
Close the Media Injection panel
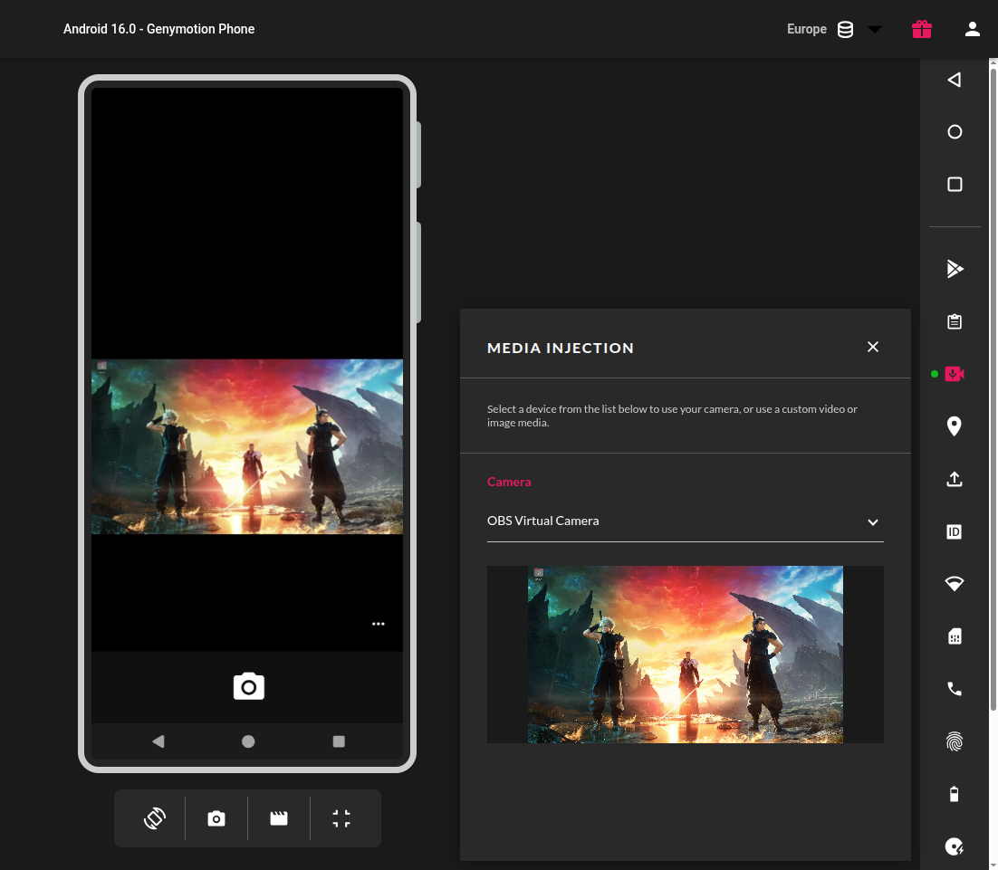click(x=873, y=347)
